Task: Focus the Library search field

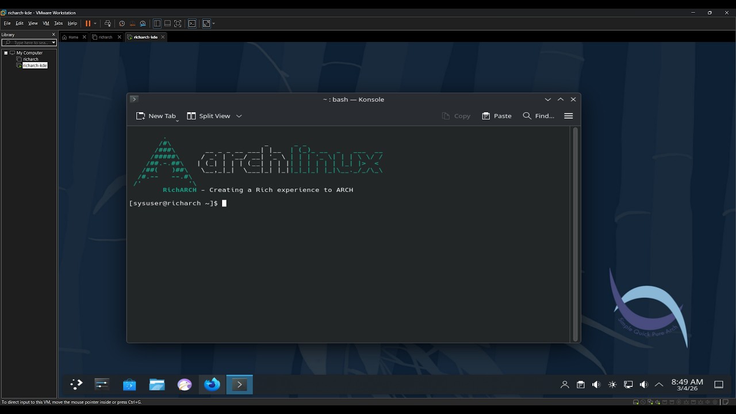Action: coord(27,43)
